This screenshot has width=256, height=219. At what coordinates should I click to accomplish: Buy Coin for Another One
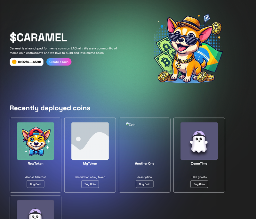tap(145, 184)
